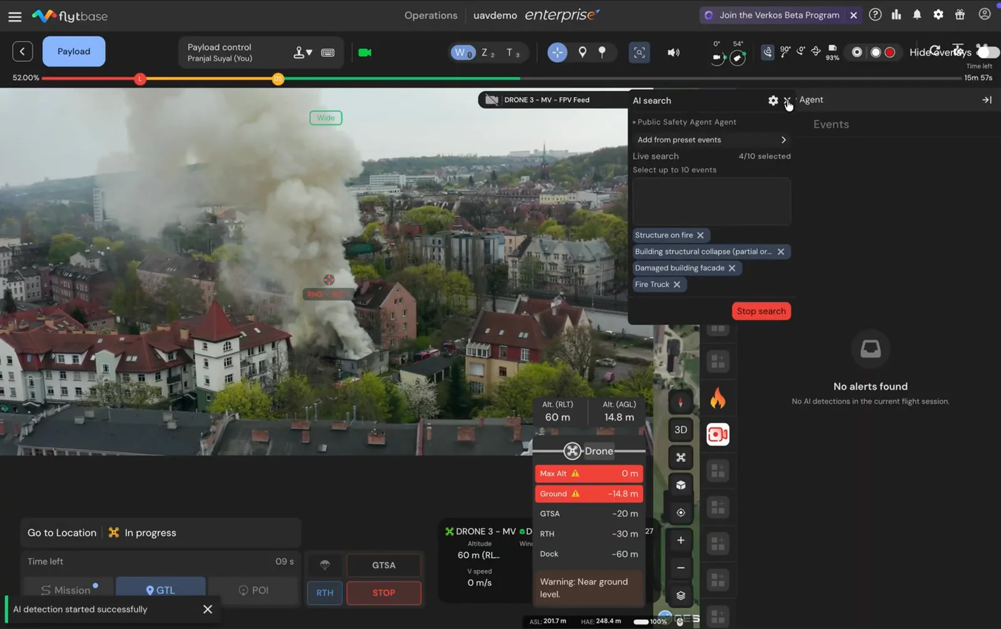This screenshot has width=1001, height=629.
Task: Open the help question mark icon
Action: click(x=875, y=14)
